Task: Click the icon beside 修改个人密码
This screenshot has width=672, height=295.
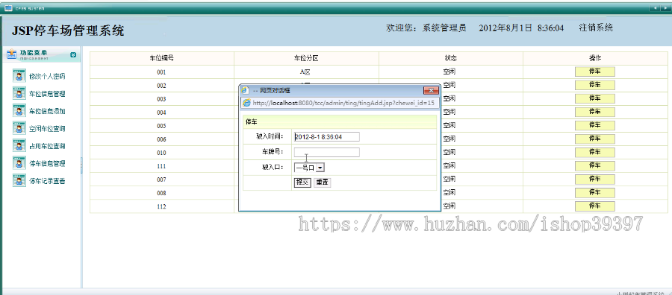Action: tap(19, 76)
